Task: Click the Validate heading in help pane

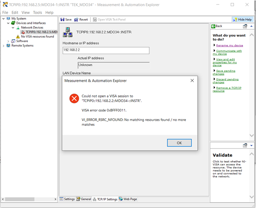Action: tap(223, 155)
